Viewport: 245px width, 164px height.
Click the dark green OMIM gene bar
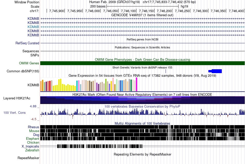pos(143,63)
